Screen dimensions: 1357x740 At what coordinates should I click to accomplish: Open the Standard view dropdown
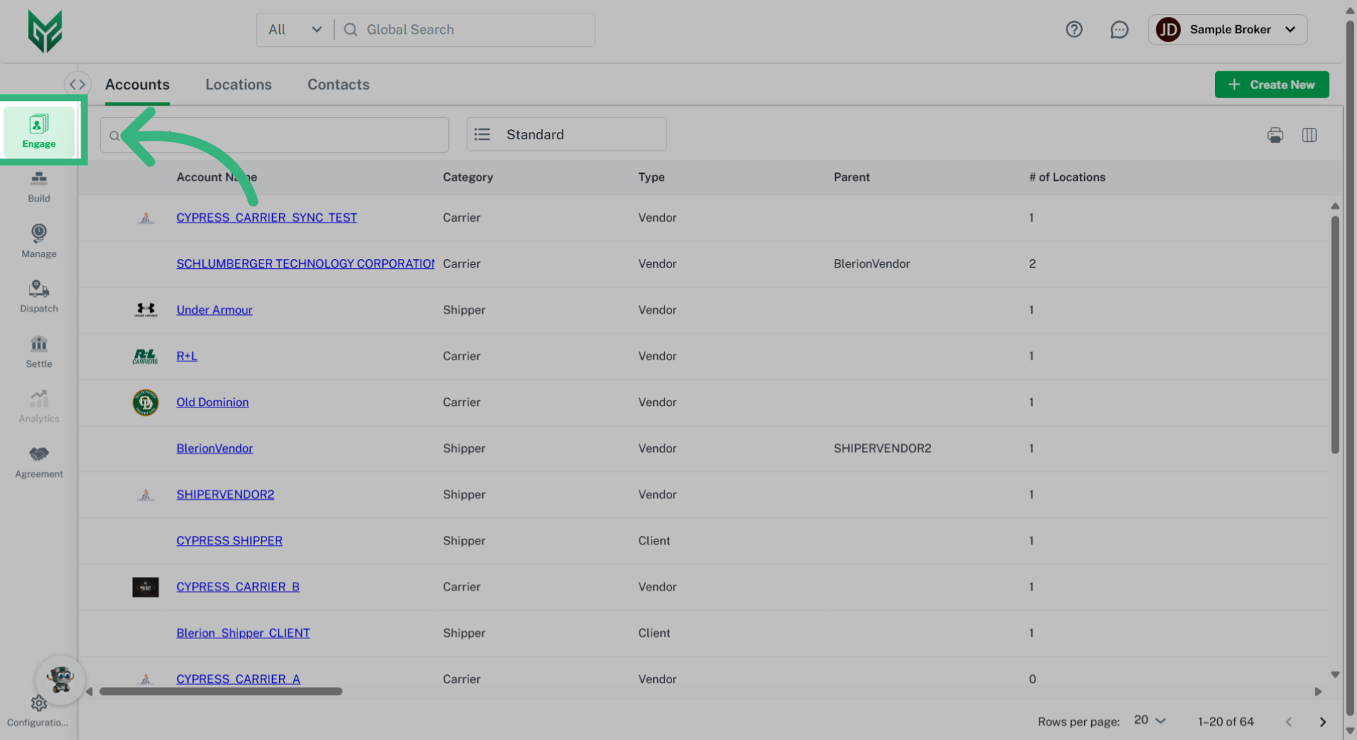point(566,134)
